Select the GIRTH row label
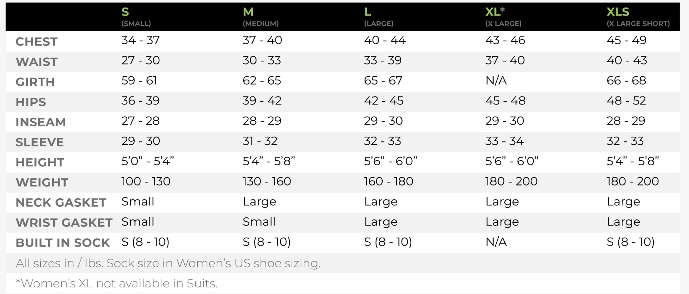689x294 pixels. click(x=35, y=82)
